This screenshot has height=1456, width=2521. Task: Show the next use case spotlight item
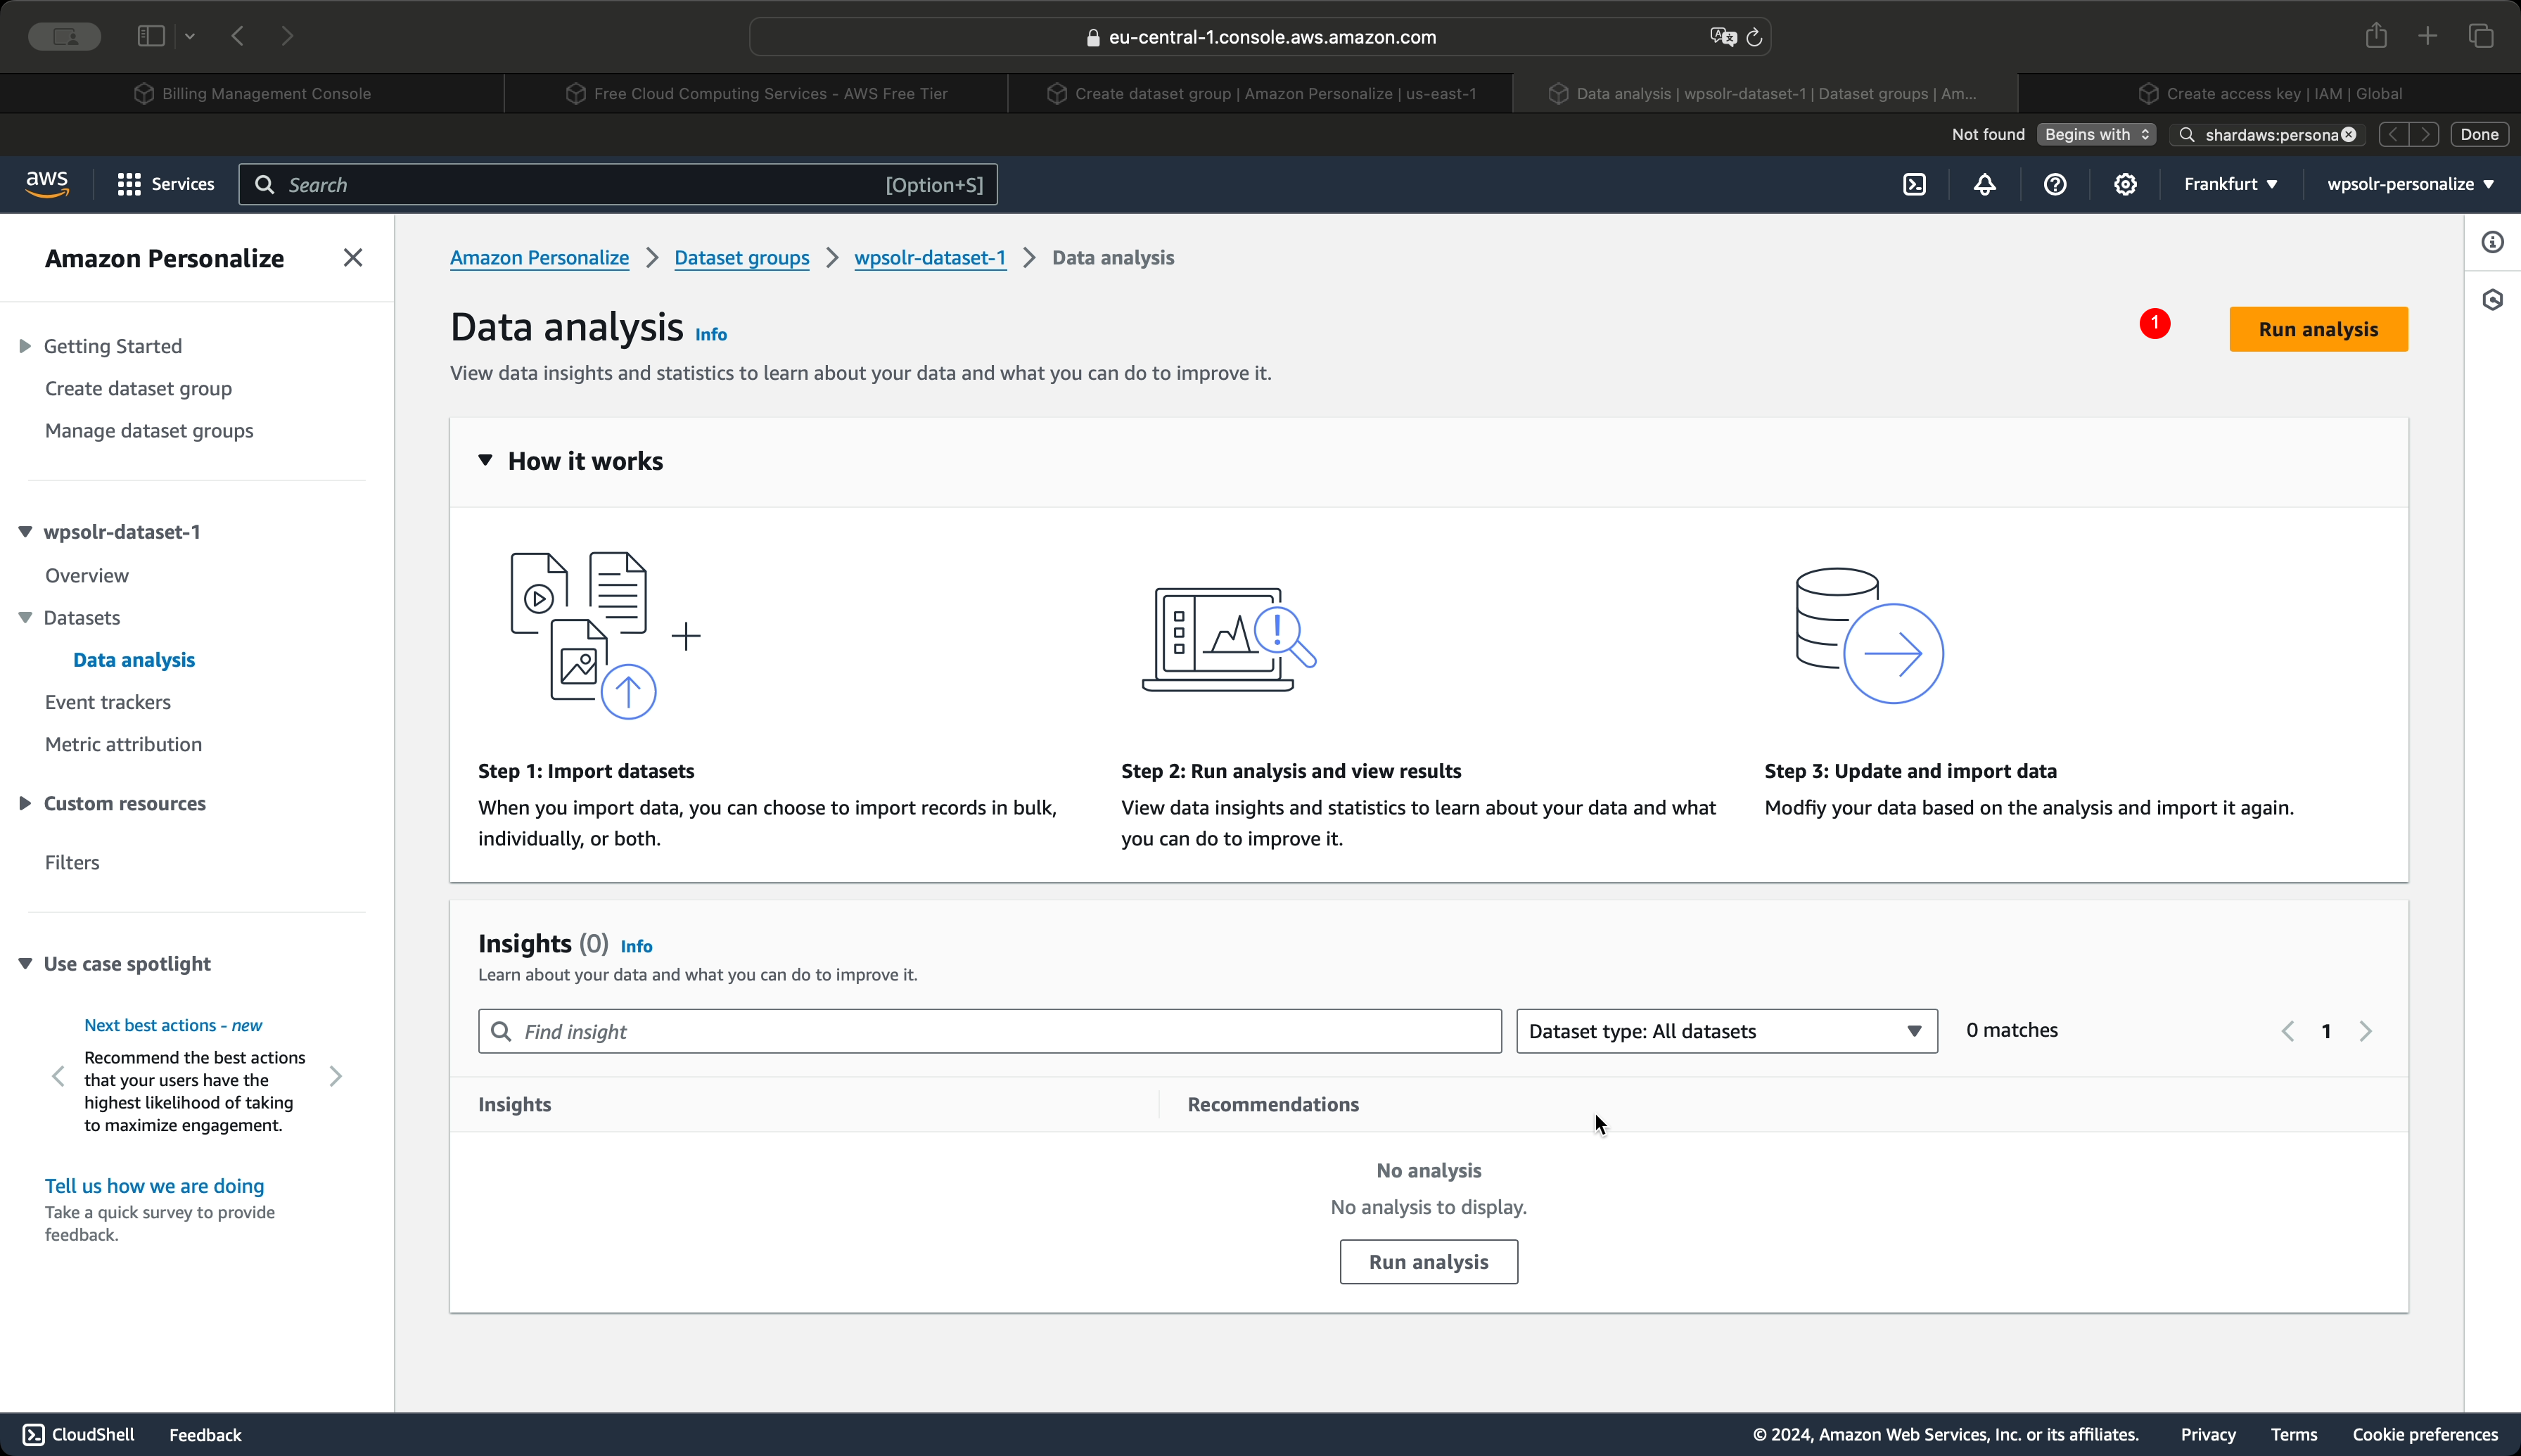pyautogui.click(x=336, y=1076)
